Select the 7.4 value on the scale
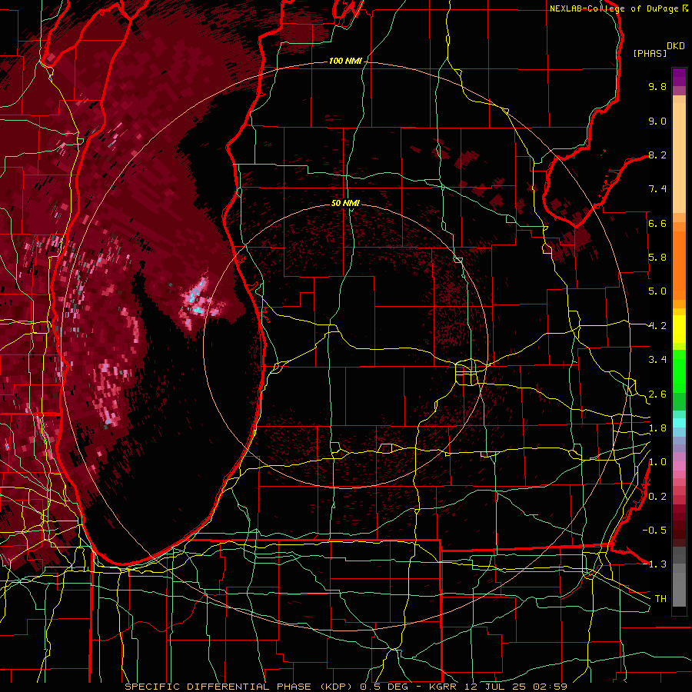Viewport: 692px width, 692px height. (x=657, y=189)
